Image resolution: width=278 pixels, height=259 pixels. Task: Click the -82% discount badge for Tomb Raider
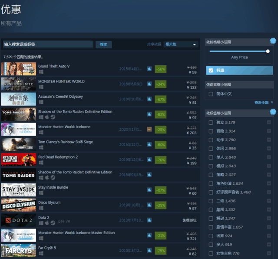[x=160, y=114]
